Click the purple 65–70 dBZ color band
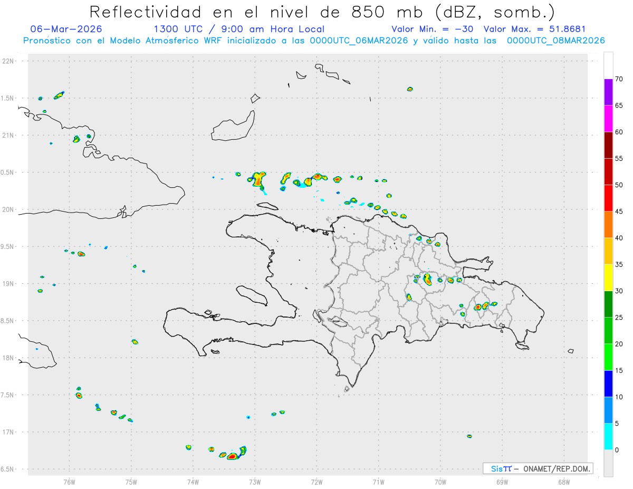Image resolution: width=633 pixels, height=489 pixels. [608, 92]
